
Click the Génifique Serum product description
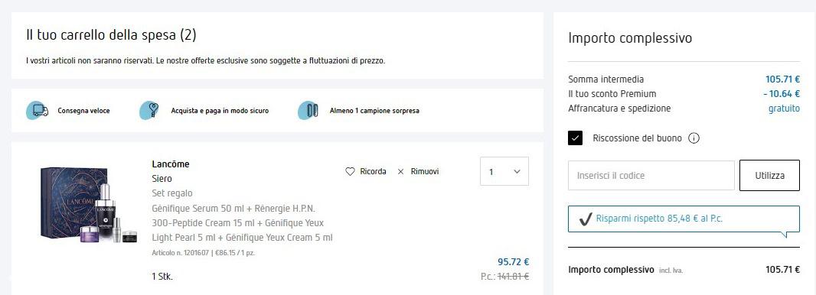242,223
